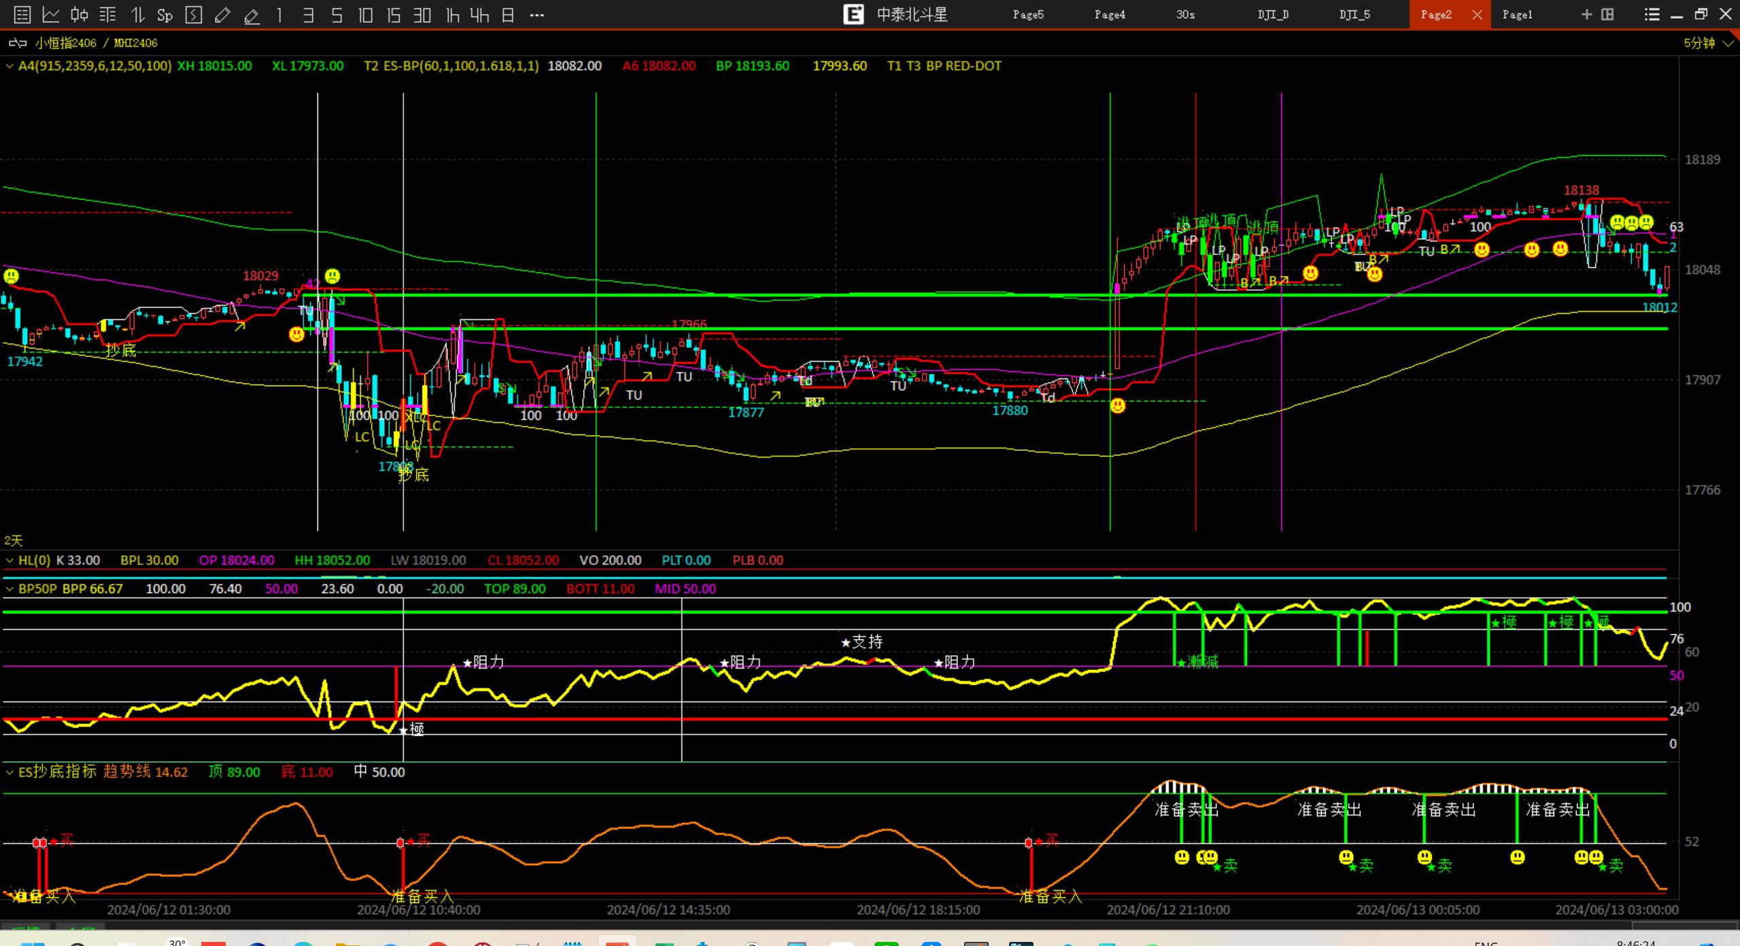Switch to the Page4 tab

(1110, 14)
